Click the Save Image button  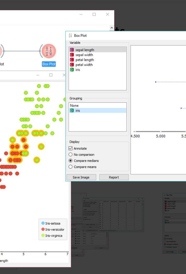pyautogui.click(x=81, y=177)
